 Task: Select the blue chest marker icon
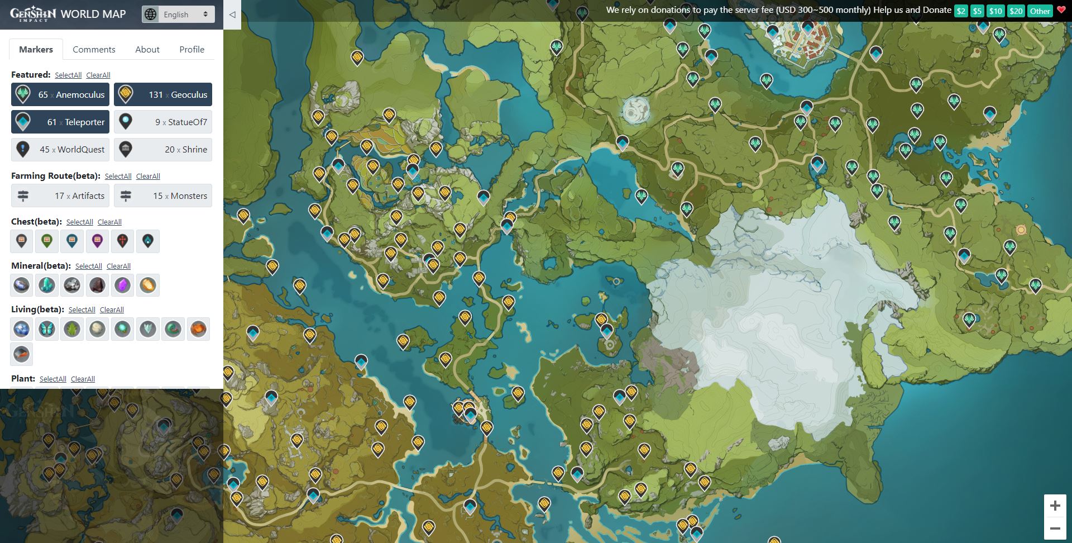72,241
